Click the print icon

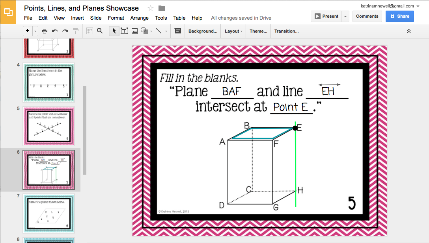pyautogui.click(x=44, y=31)
